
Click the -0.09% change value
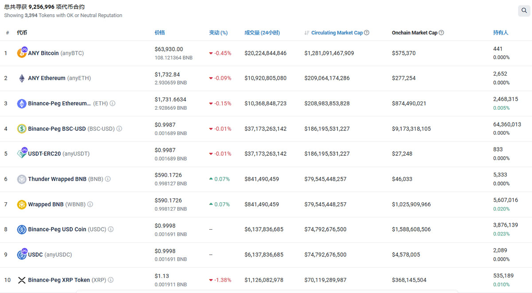pyautogui.click(x=220, y=78)
